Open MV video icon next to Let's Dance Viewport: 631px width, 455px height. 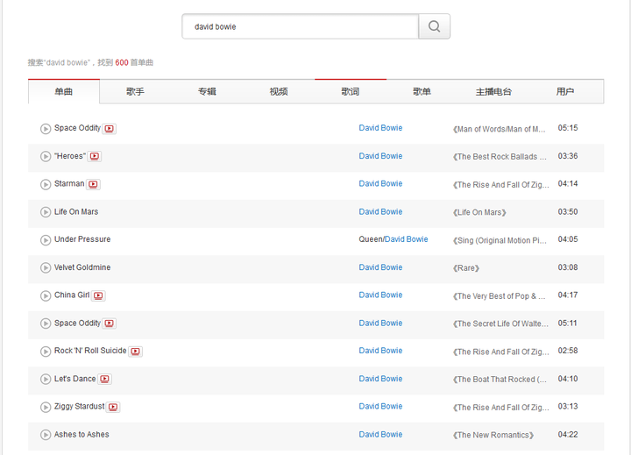(x=104, y=379)
